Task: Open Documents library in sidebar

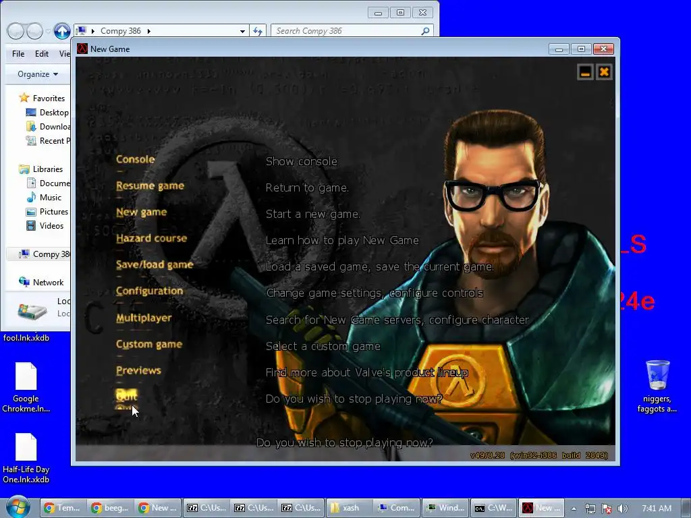Action: (x=49, y=183)
